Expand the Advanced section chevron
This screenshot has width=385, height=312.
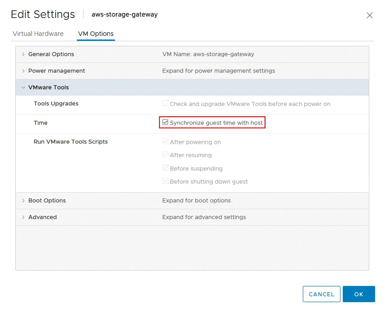point(23,217)
